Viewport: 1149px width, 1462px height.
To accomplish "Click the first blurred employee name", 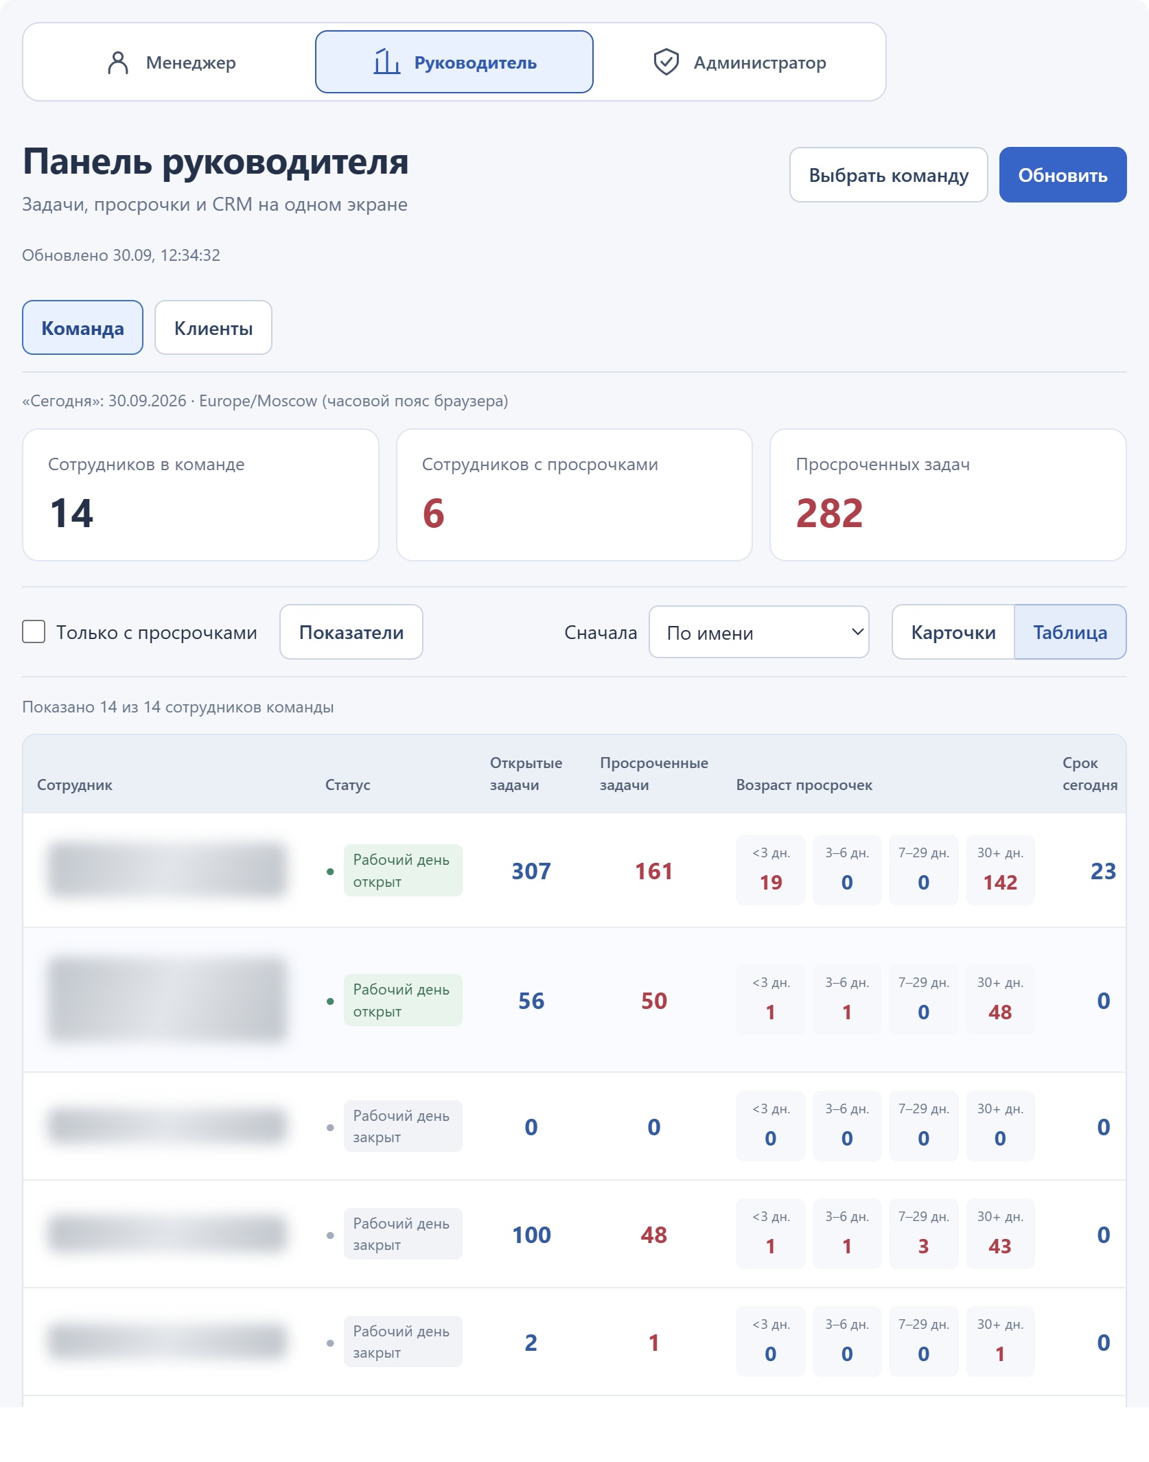I will (x=167, y=870).
